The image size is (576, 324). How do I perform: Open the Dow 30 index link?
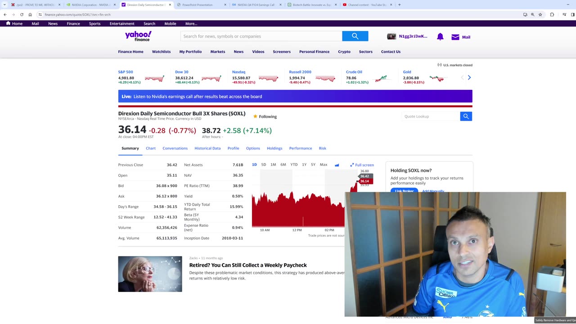point(182,72)
